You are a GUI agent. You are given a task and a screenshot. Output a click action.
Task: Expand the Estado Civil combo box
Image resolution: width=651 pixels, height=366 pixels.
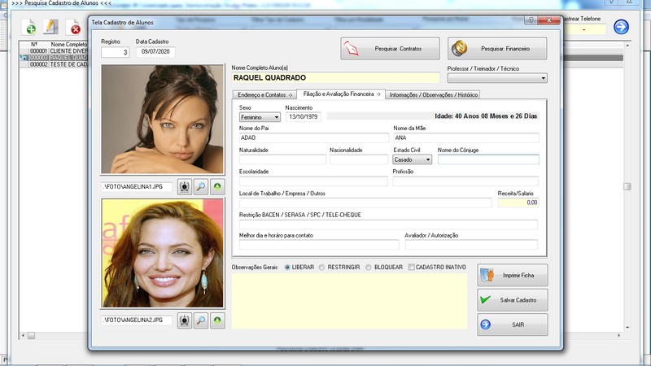point(413,160)
